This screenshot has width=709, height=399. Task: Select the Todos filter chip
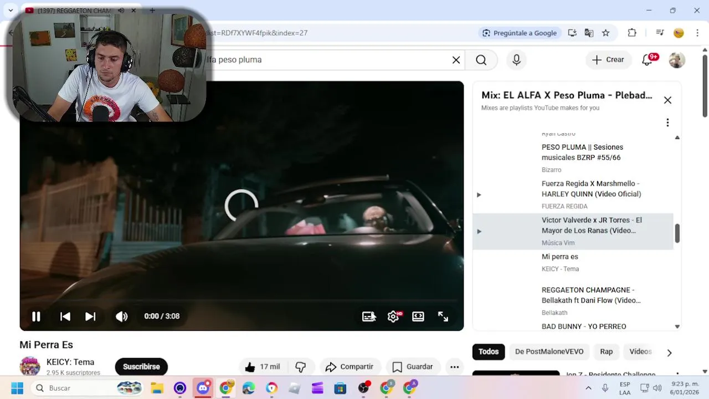(489, 351)
